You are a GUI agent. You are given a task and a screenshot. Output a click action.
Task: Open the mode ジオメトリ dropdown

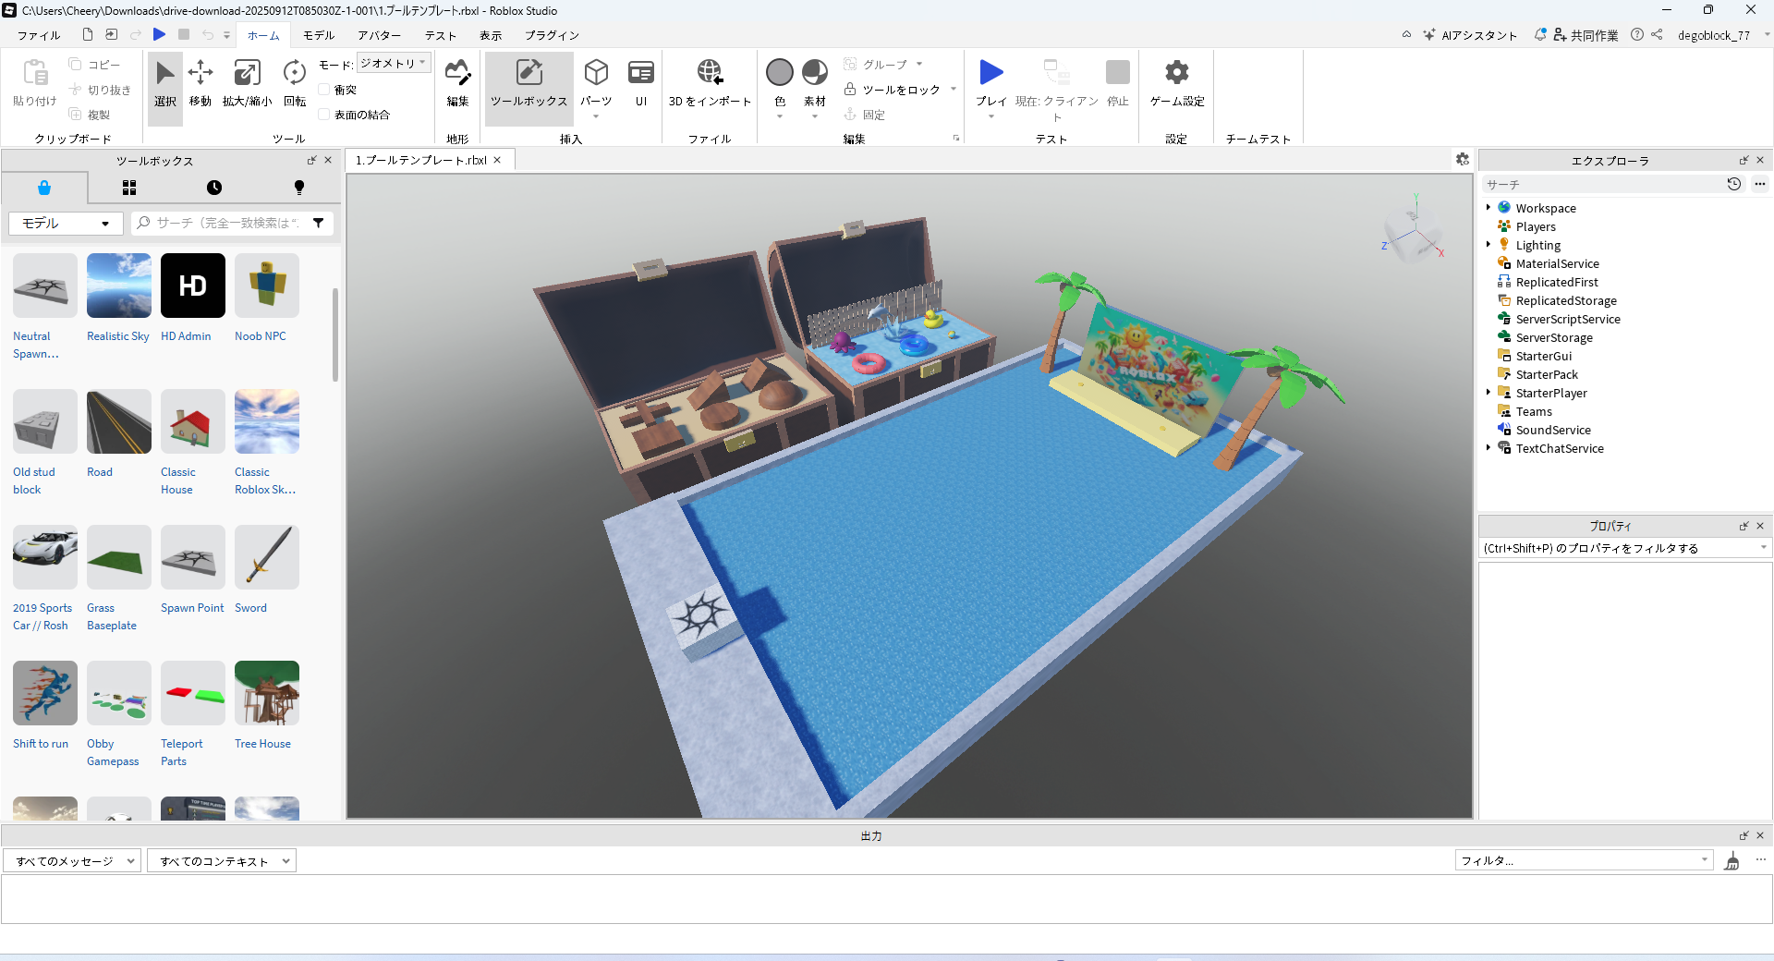(394, 63)
